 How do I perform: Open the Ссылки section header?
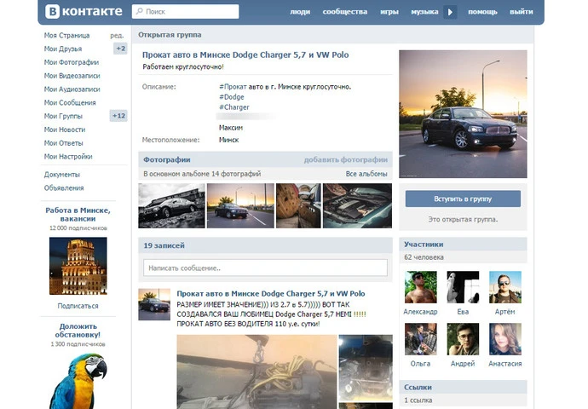coord(418,387)
